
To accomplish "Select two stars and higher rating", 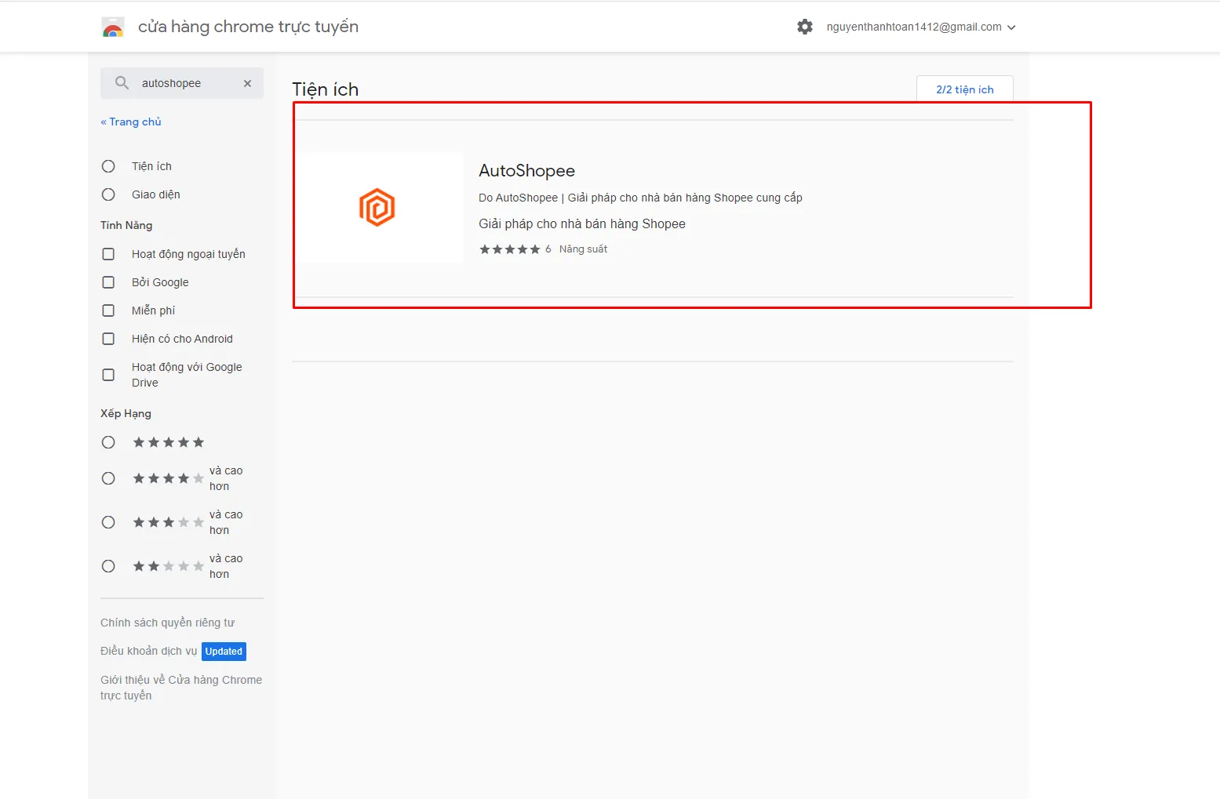I will (108, 566).
